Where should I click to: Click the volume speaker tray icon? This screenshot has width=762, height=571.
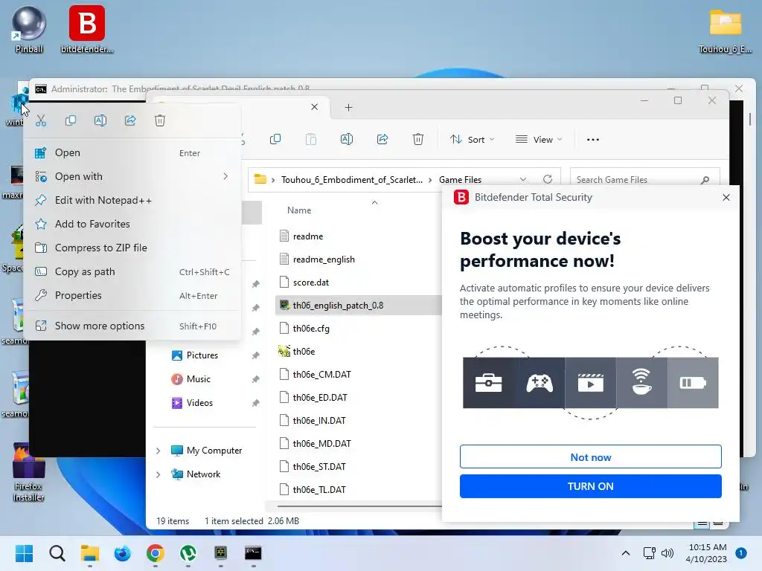(667, 553)
